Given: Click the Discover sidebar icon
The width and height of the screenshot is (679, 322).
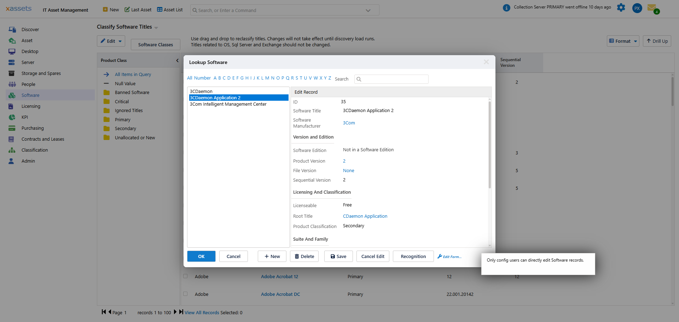Looking at the screenshot, I should [x=12, y=29].
